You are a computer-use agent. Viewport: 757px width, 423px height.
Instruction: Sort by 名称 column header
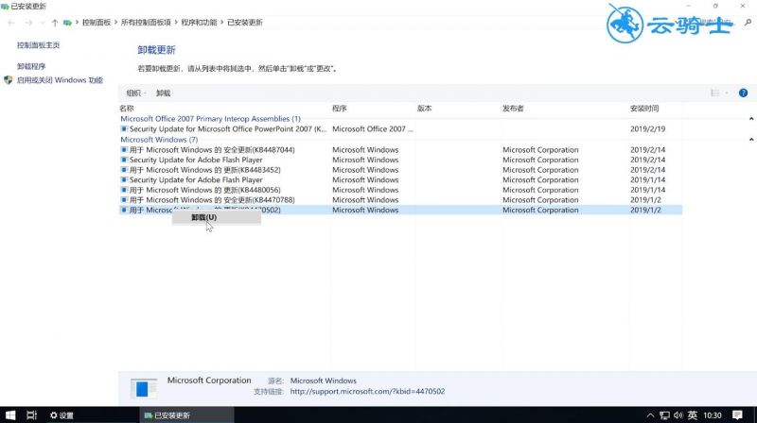(x=127, y=109)
